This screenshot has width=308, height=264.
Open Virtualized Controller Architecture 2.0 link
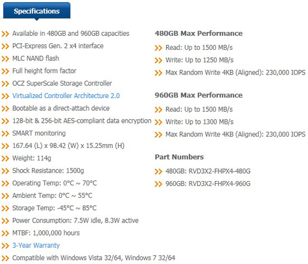pyautogui.click(x=66, y=96)
